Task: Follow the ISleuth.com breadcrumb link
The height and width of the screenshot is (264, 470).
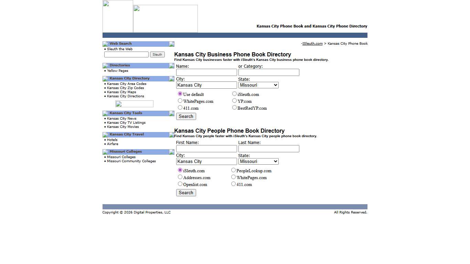Action: pyautogui.click(x=312, y=43)
